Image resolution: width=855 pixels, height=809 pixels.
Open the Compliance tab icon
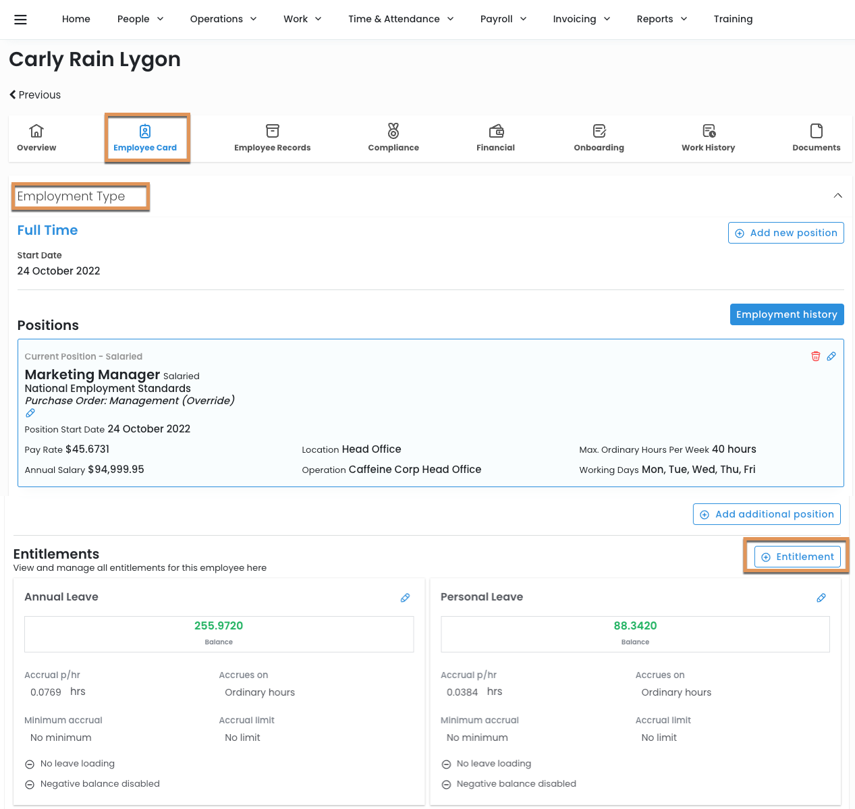(393, 131)
